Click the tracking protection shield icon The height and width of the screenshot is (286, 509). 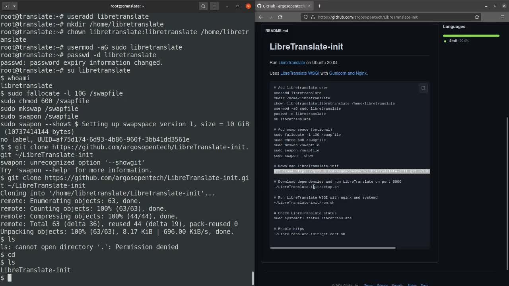click(305, 17)
